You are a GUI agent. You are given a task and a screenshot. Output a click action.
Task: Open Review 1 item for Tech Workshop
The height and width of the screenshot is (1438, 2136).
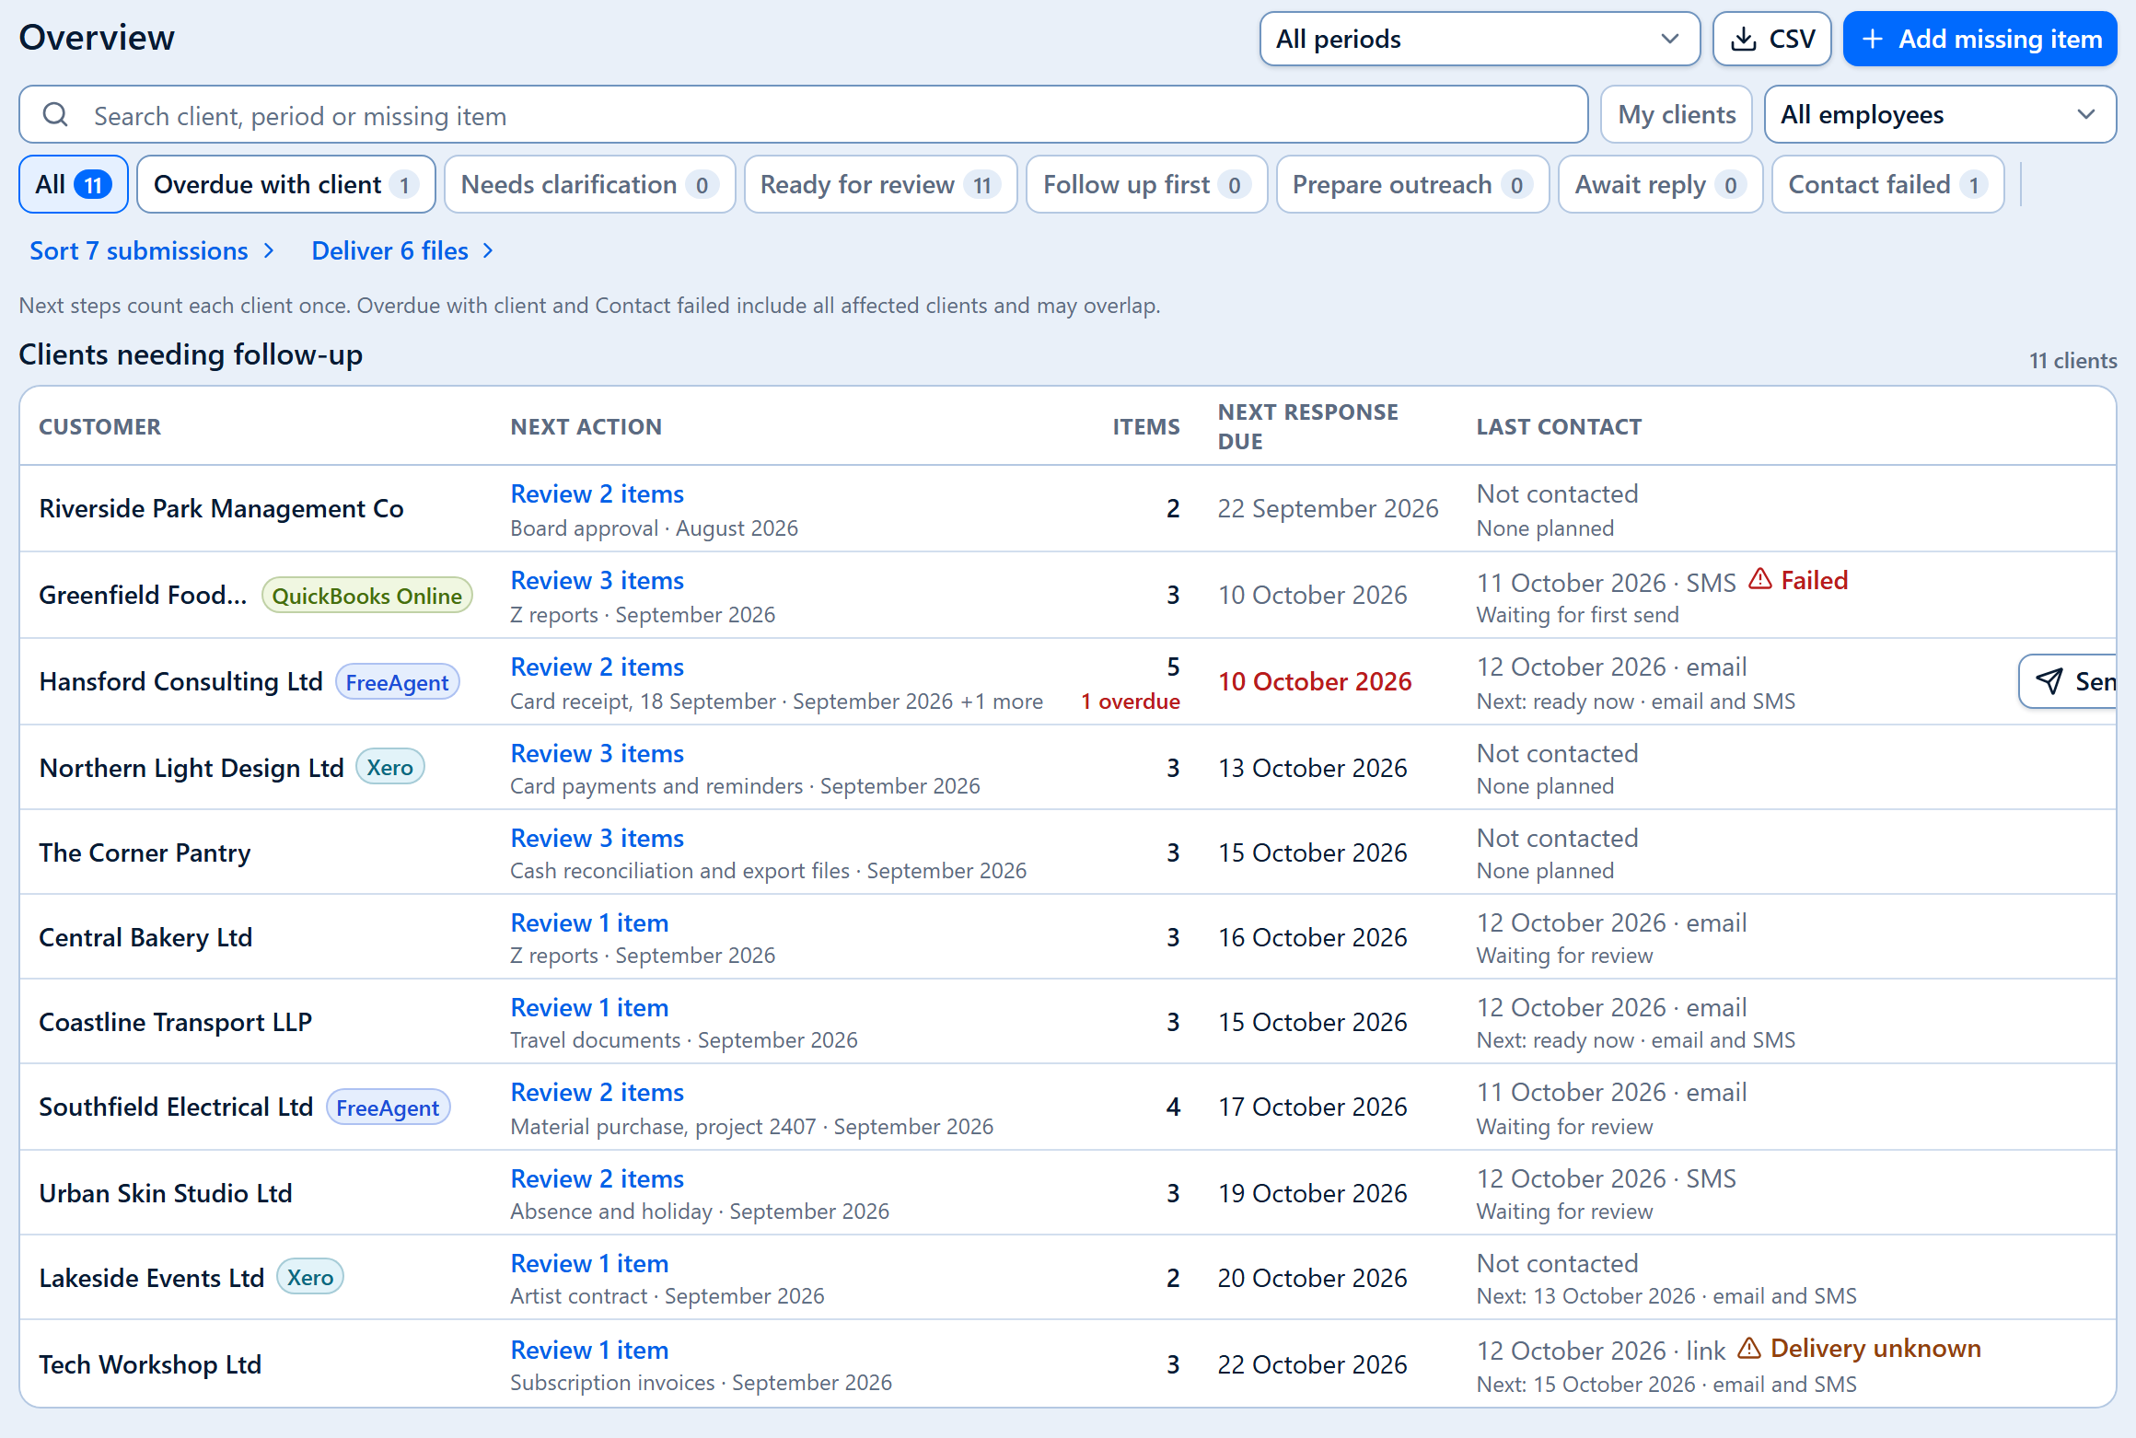pos(589,1350)
